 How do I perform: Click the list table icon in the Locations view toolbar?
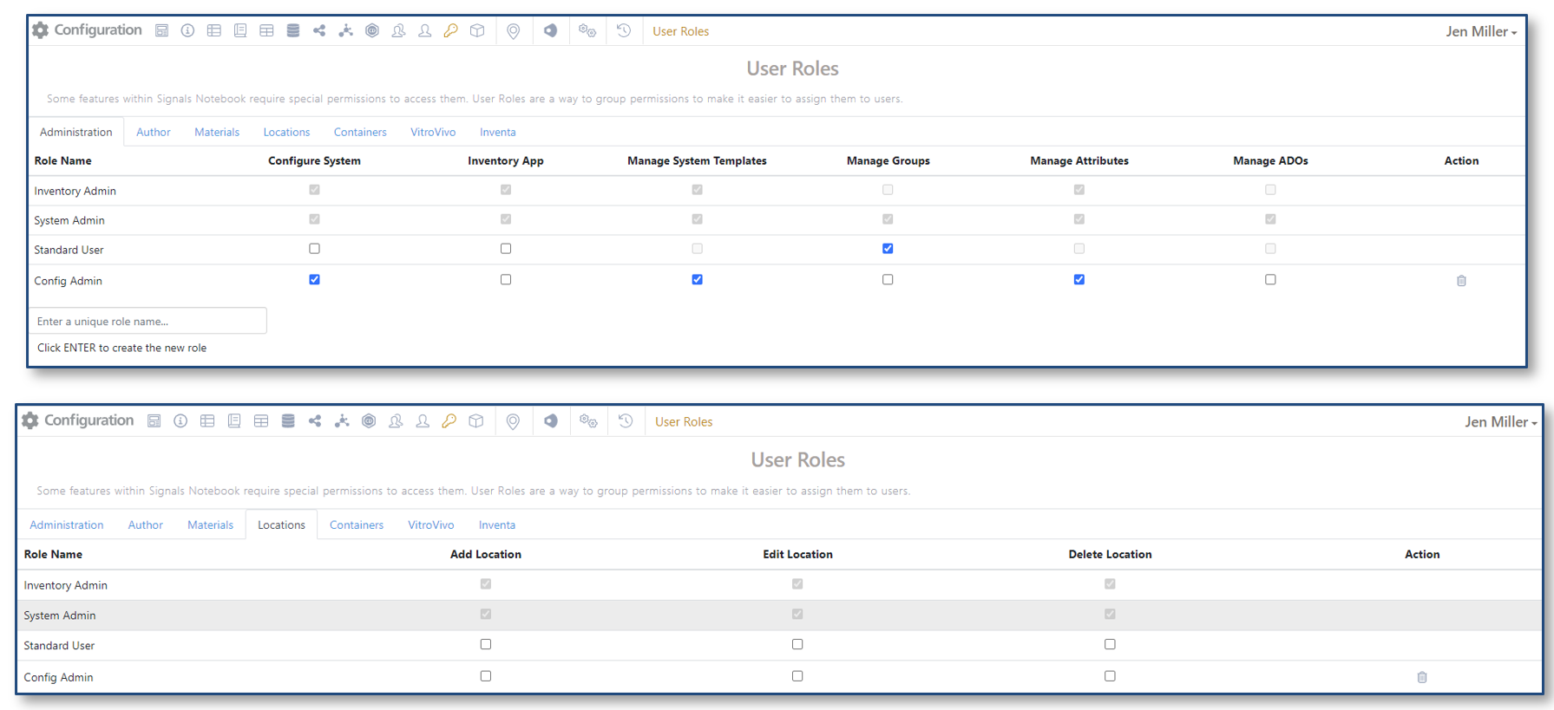click(207, 421)
